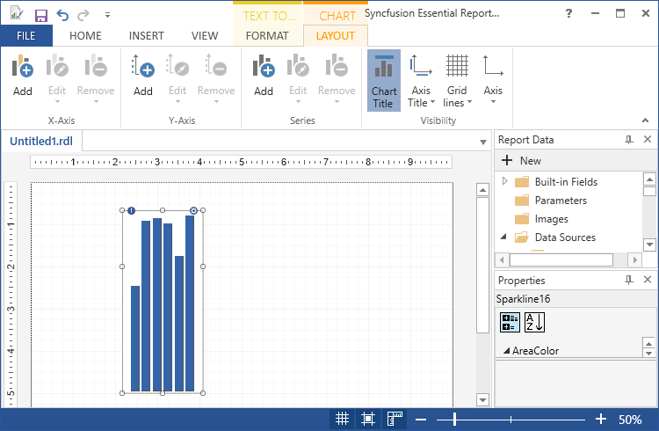Toggle grid lines in status bar
This screenshot has width=659, height=431.
point(343,420)
